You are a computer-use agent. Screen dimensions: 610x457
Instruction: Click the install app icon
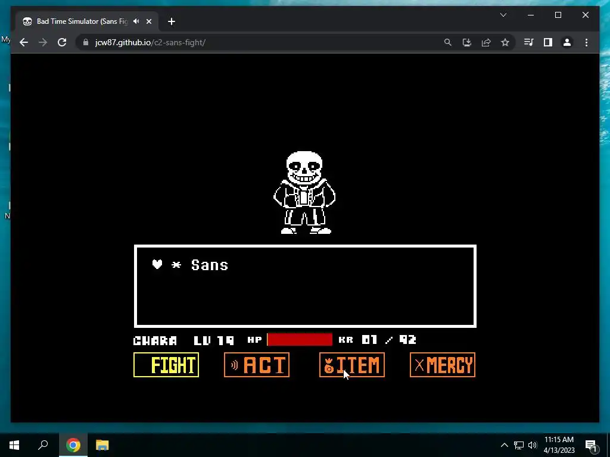point(467,42)
